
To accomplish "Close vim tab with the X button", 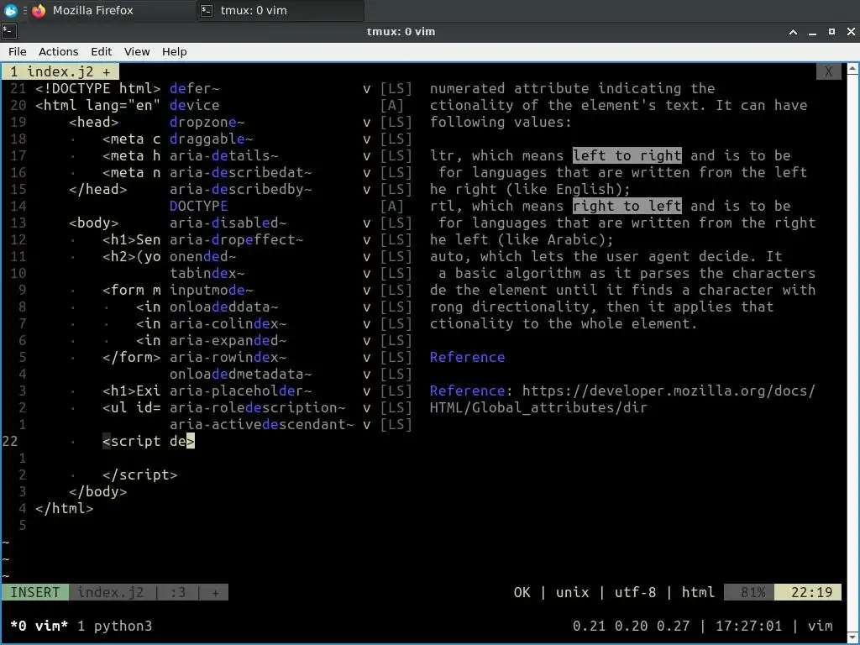I will (828, 71).
